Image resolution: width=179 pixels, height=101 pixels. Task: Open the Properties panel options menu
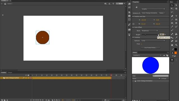coord(168,2)
